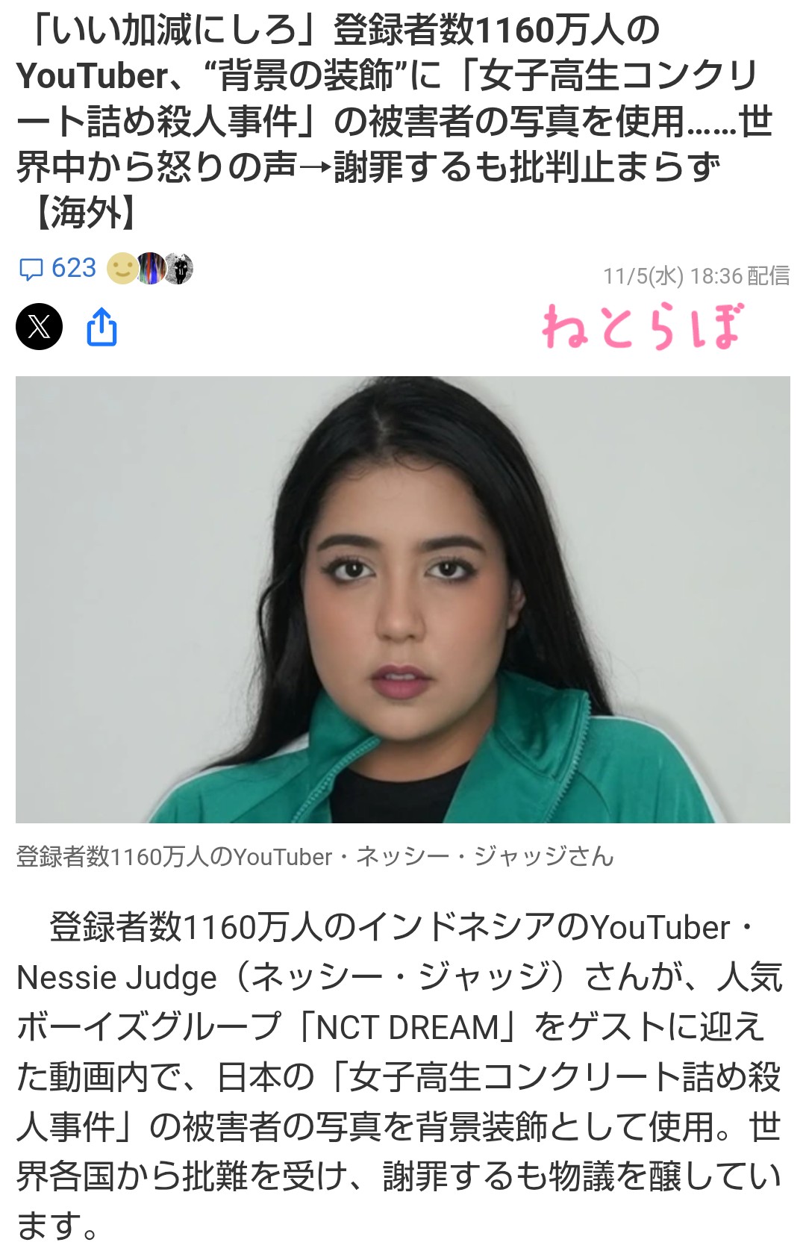Tap the dark monochrome commenter avatar

[179, 269]
